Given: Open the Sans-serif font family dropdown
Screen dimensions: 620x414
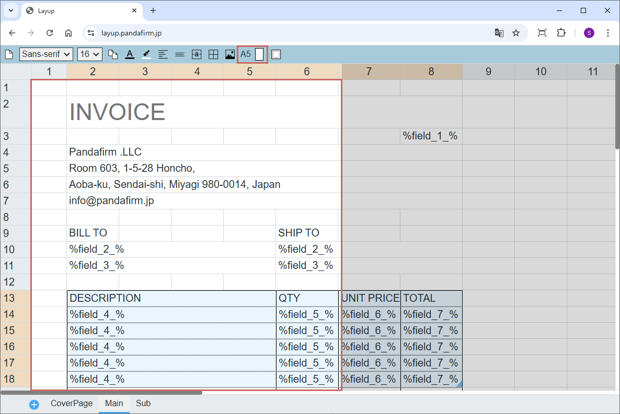Looking at the screenshot, I should click(x=46, y=54).
